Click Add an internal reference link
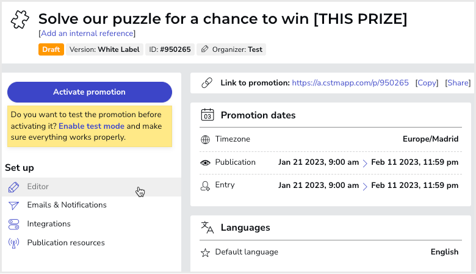The height and width of the screenshot is (274, 476). [87, 34]
